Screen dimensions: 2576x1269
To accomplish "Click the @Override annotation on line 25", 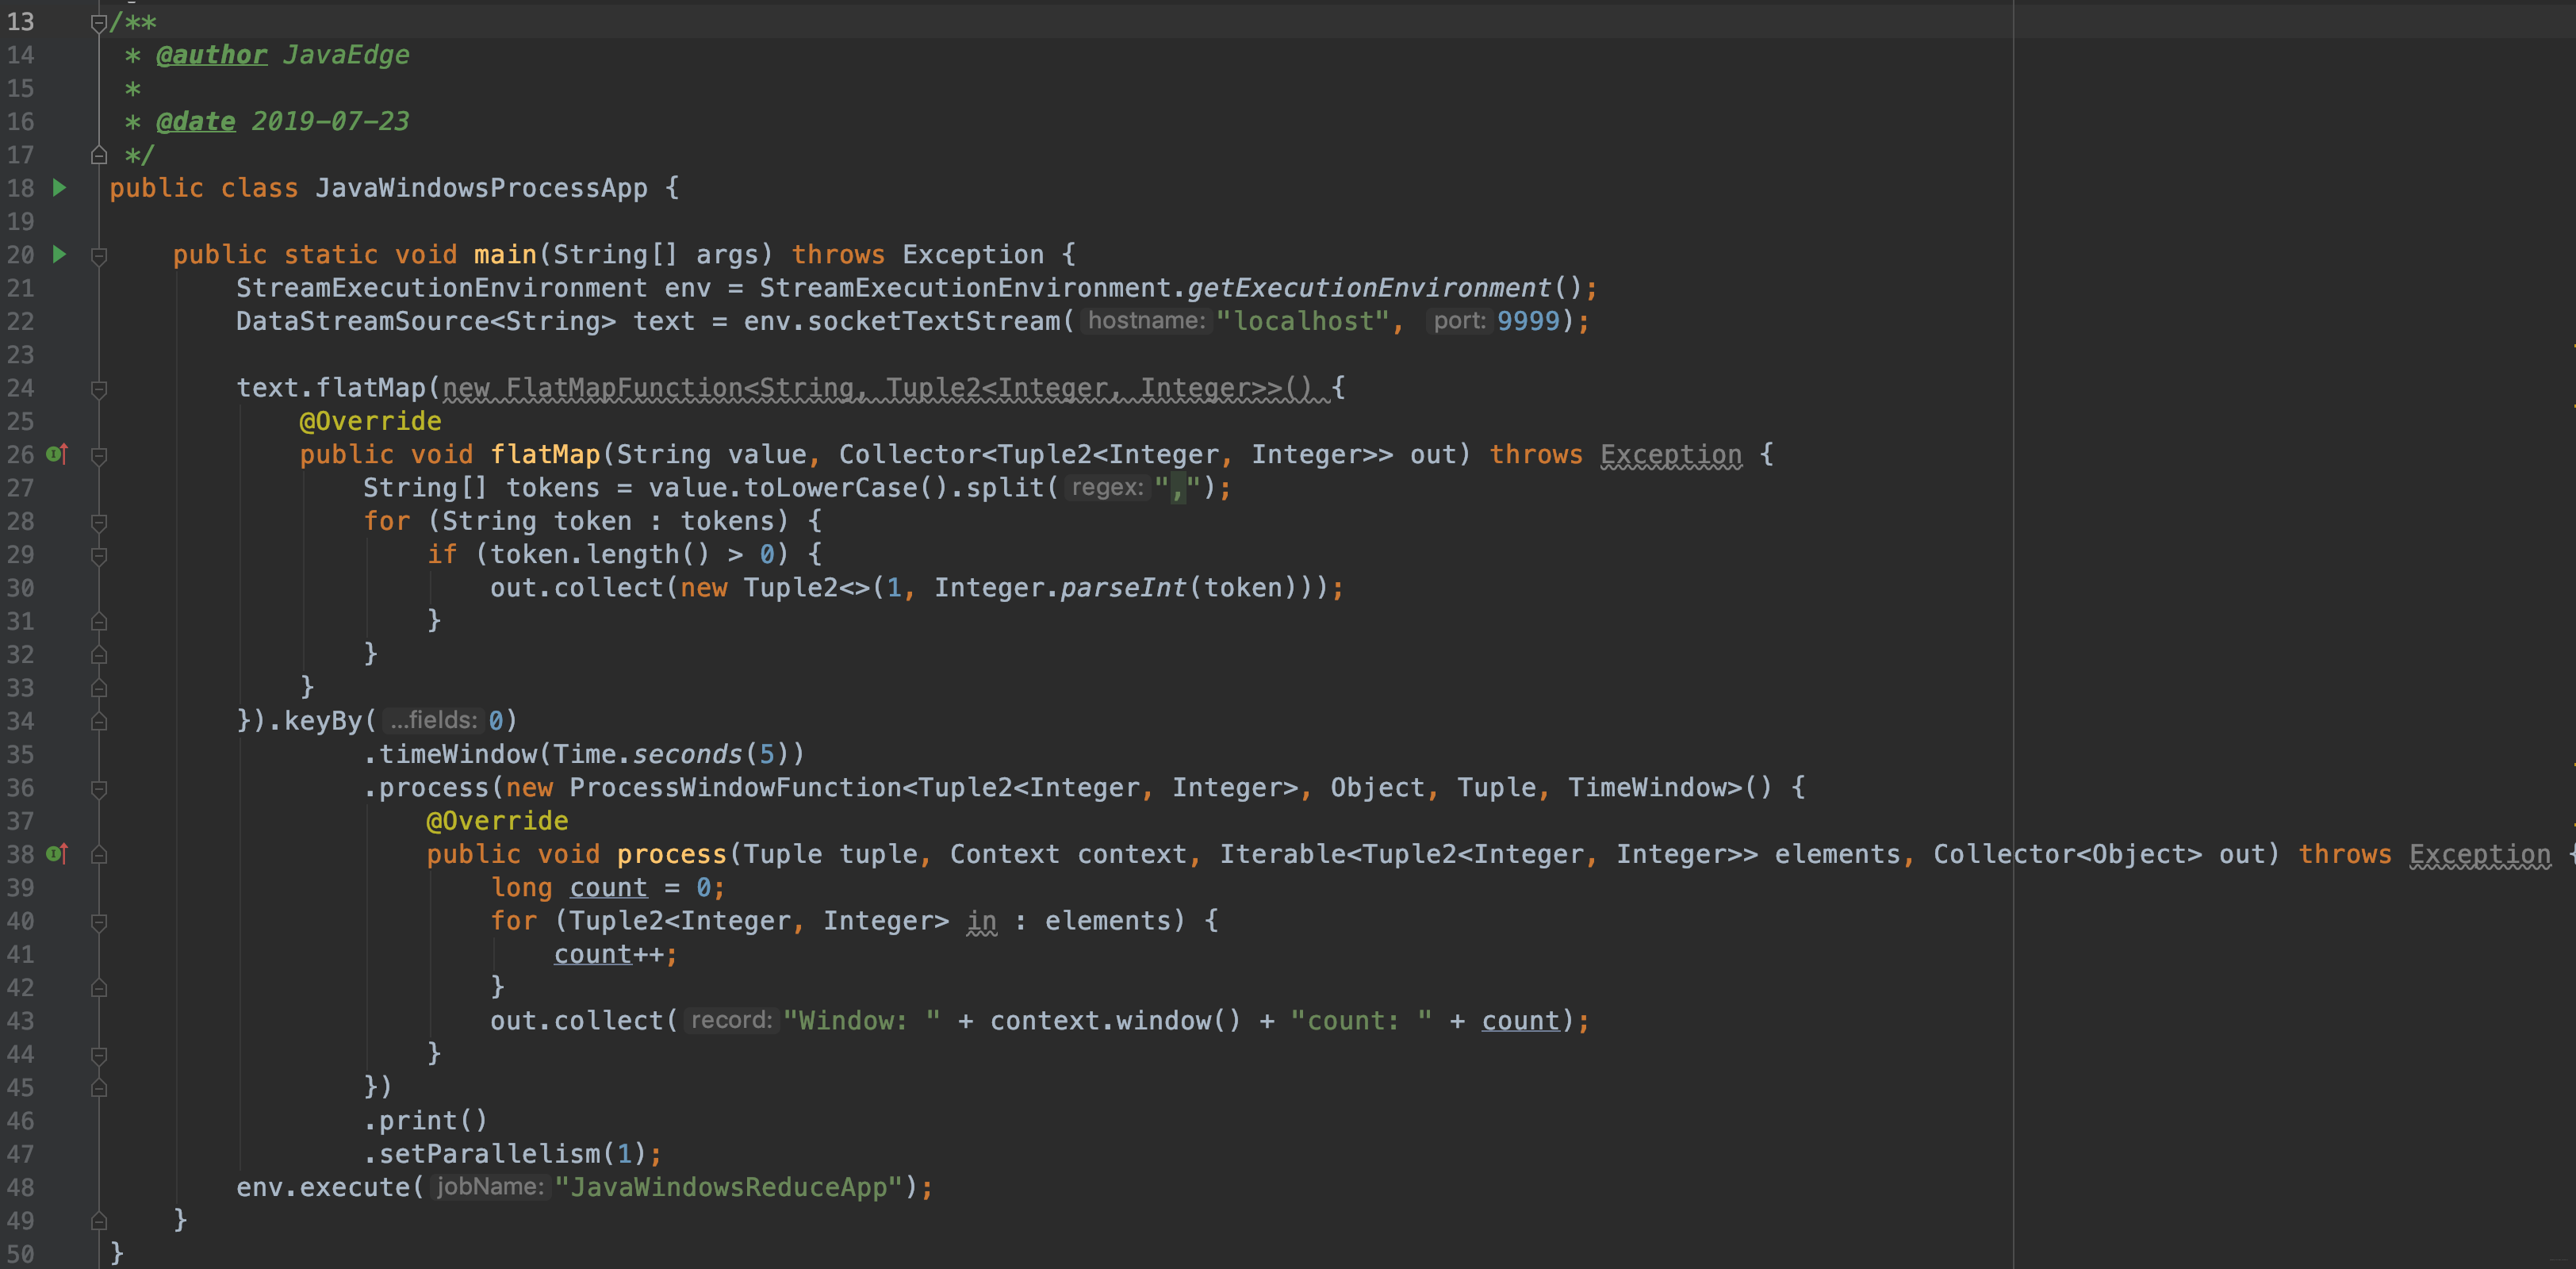I will [370, 421].
